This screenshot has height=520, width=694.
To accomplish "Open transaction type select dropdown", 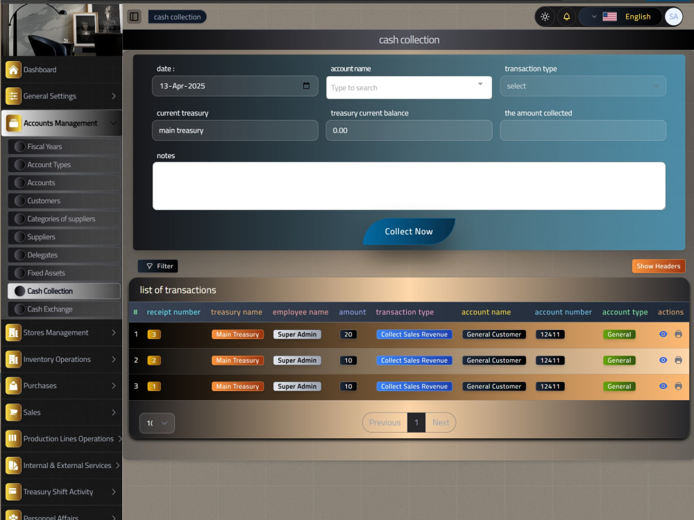I will click(x=582, y=86).
